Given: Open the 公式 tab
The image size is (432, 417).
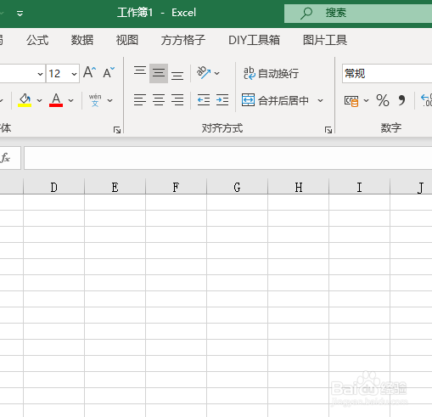Looking at the screenshot, I should (x=37, y=40).
